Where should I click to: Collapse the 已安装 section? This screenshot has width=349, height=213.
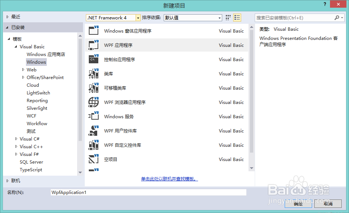[7, 27]
